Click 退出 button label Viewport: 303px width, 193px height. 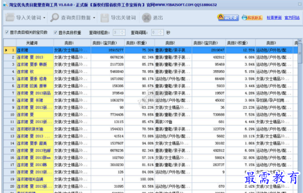click(x=158, y=18)
